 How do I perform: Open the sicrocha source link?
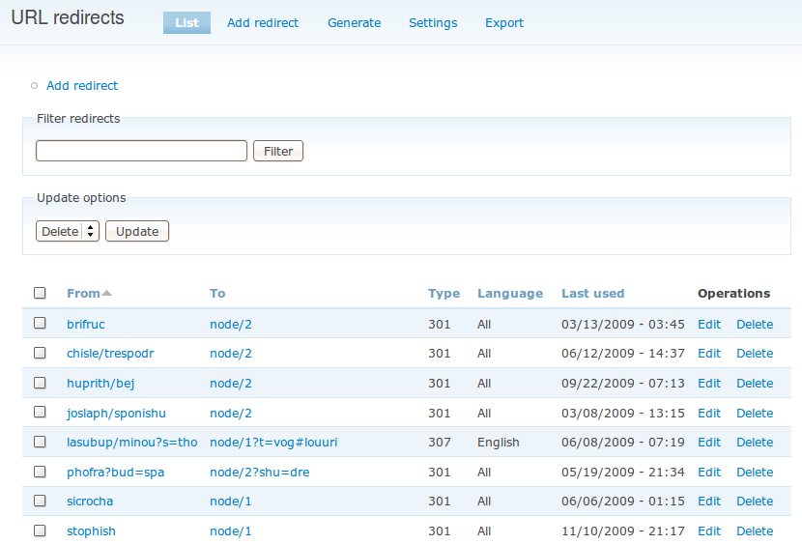click(x=90, y=502)
